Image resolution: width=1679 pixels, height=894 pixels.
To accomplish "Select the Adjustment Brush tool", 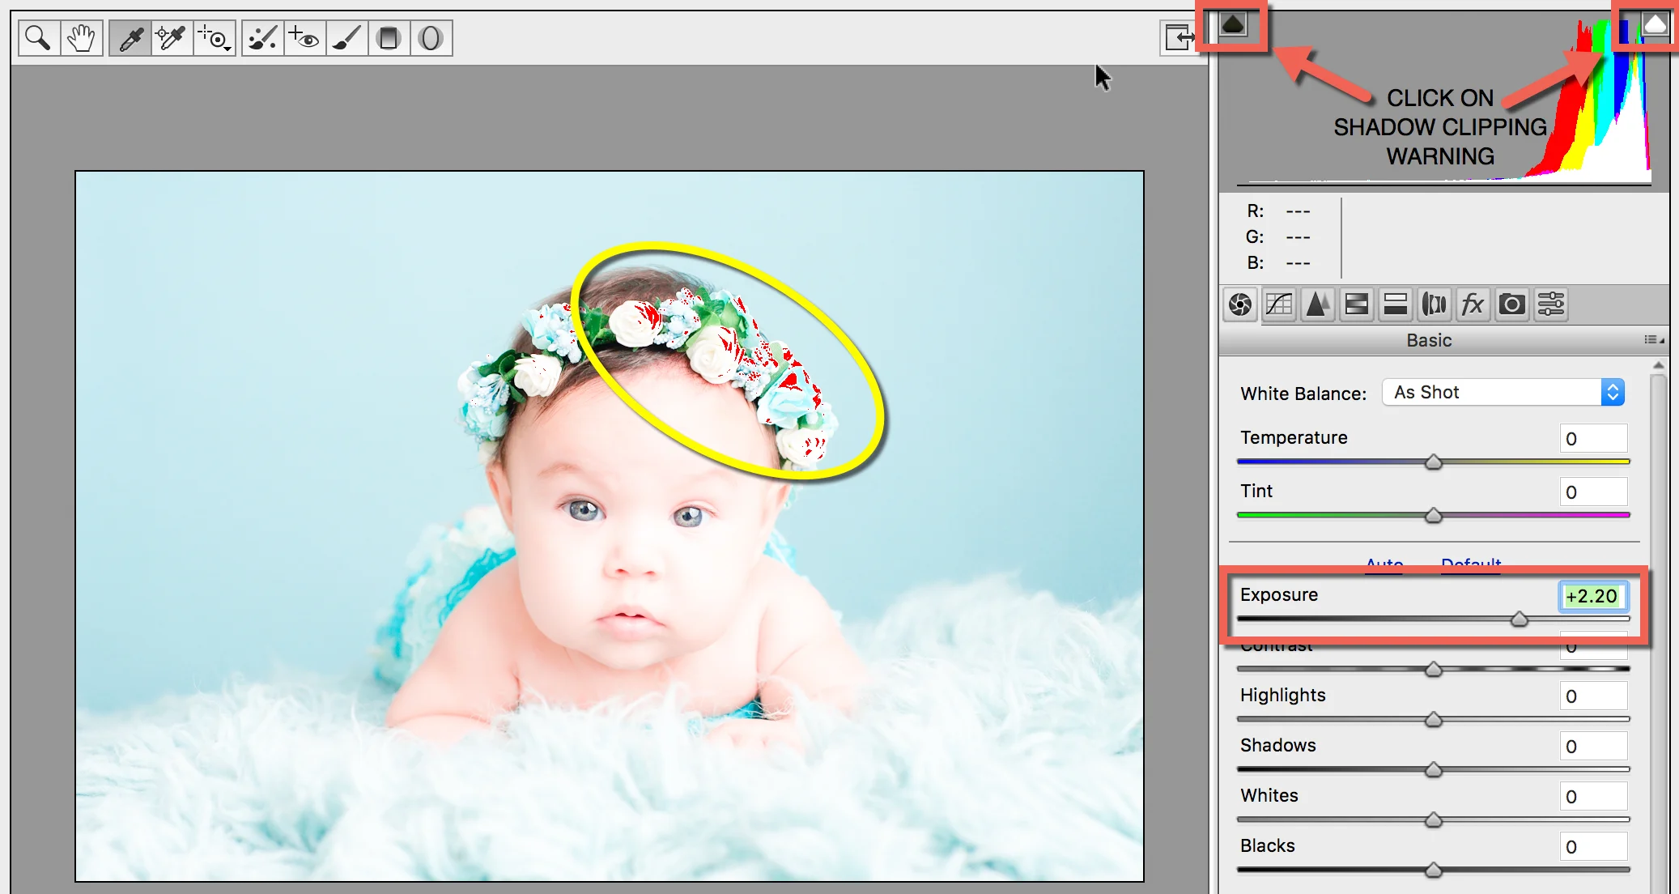I will tap(346, 37).
